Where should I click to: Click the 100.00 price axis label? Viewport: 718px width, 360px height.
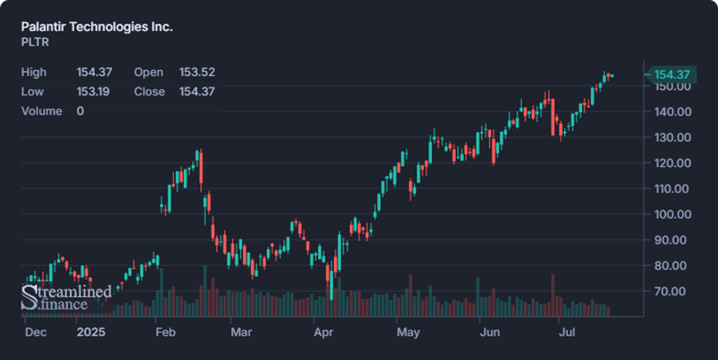coord(672,214)
